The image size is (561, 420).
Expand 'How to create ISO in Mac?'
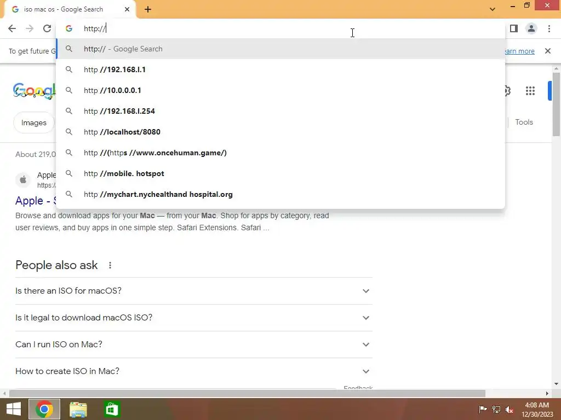(x=194, y=371)
